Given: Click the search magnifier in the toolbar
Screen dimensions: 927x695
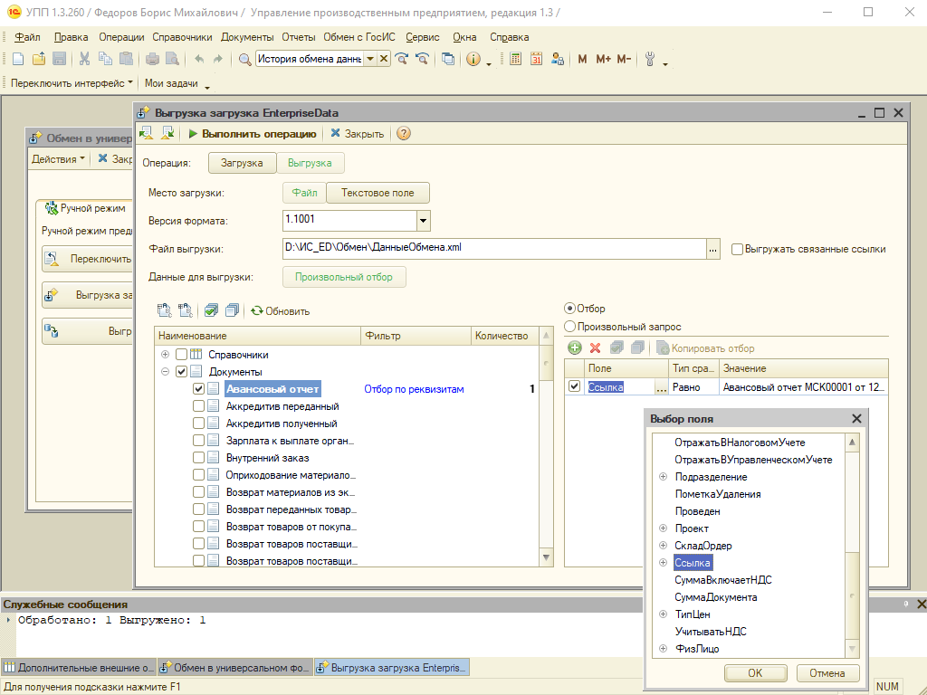Looking at the screenshot, I should click(244, 59).
